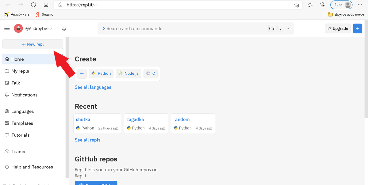Click the Recent heading text
Screen dimensions: 368x185
click(86, 106)
